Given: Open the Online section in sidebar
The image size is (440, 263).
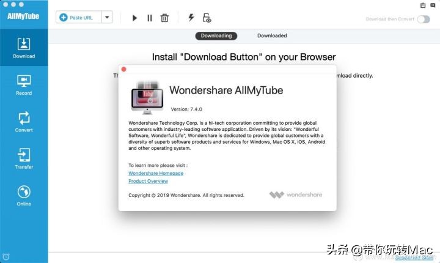Looking at the screenshot, I should point(24,196).
